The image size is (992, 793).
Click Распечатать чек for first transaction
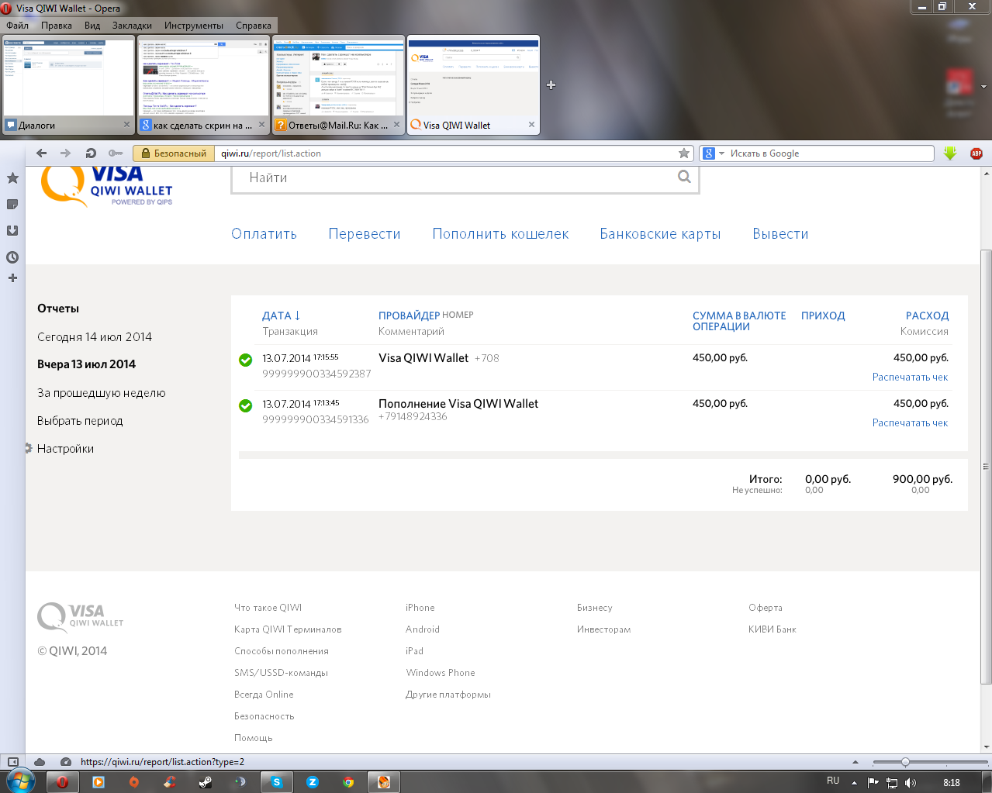910,378
